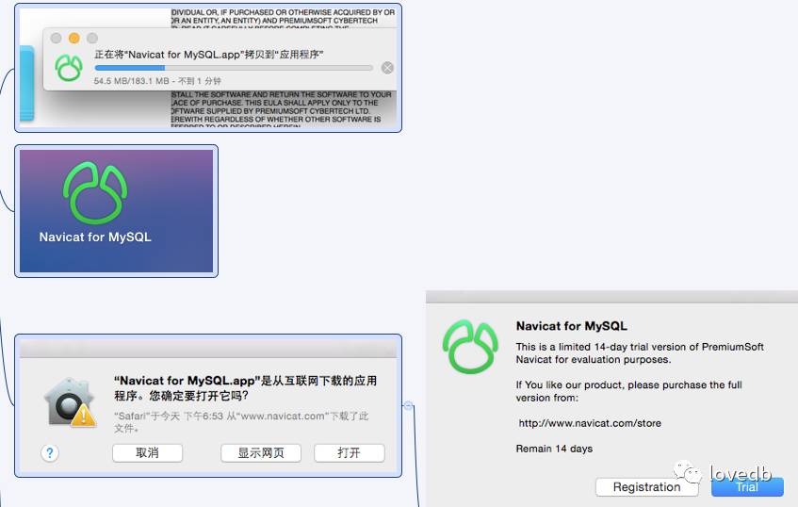Click the copy progress bar
798x507 pixels.
tap(234, 68)
